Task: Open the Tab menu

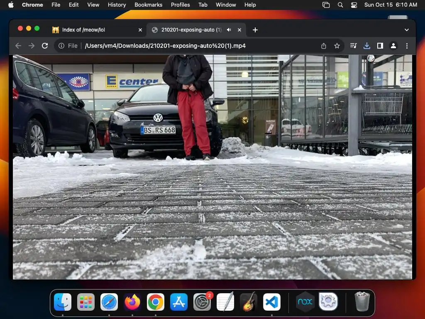Action: pyautogui.click(x=203, y=5)
